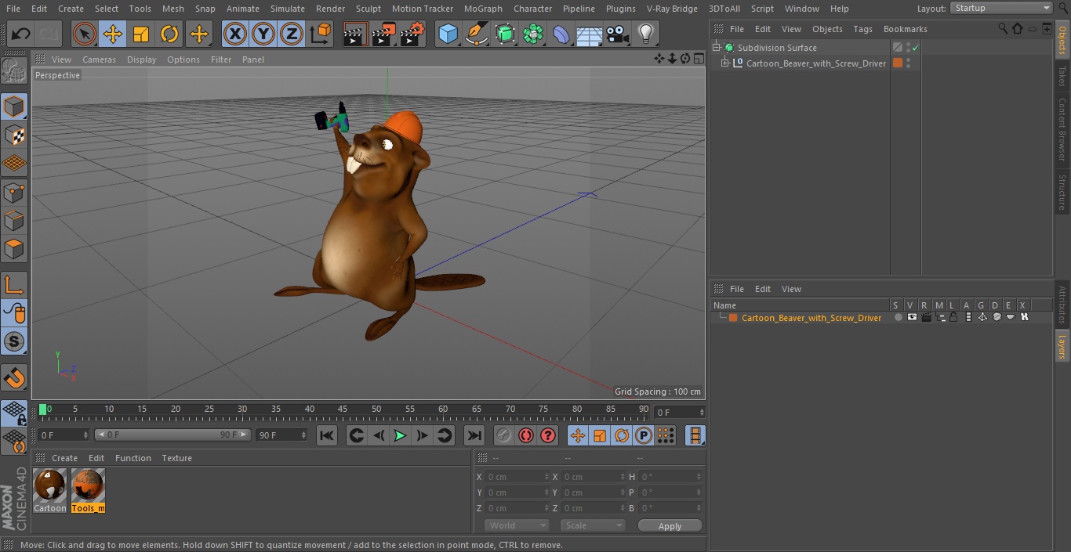Image resolution: width=1071 pixels, height=552 pixels.
Task: Select the Live Selection tool
Action: tap(84, 34)
